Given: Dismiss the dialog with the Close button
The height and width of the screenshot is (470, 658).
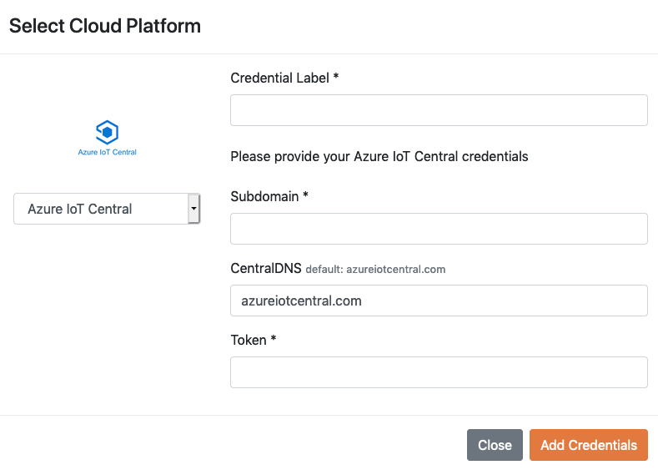Looking at the screenshot, I should point(495,445).
